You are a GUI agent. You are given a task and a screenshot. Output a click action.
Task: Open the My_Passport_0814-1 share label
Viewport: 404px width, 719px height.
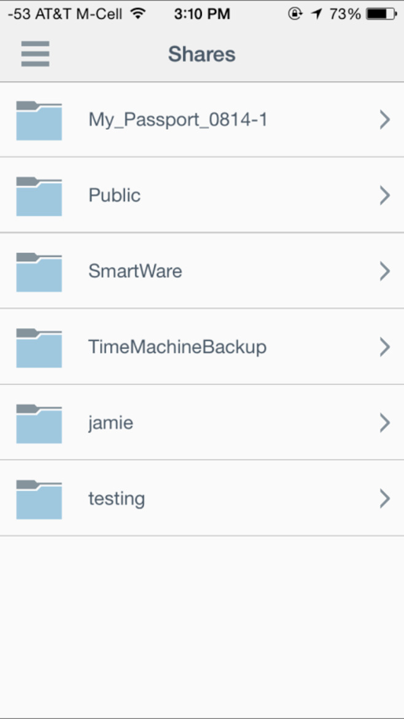178,120
